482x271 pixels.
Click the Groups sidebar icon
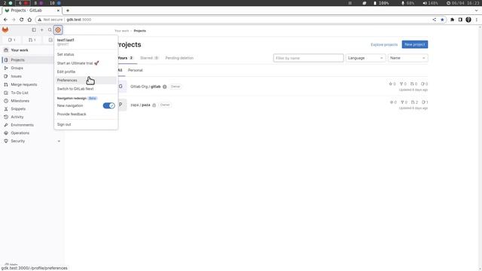6,68
